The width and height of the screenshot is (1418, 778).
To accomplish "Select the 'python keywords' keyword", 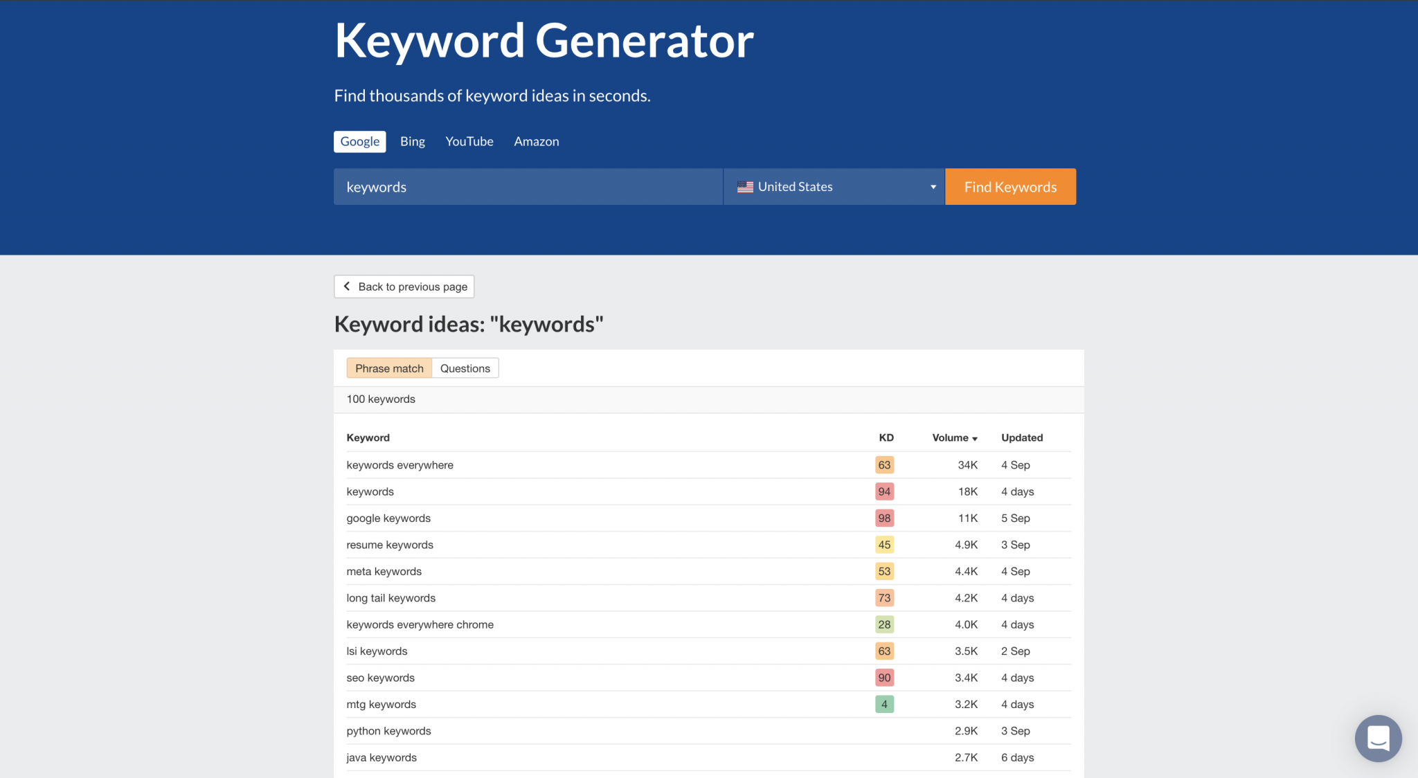I will (x=388, y=731).
